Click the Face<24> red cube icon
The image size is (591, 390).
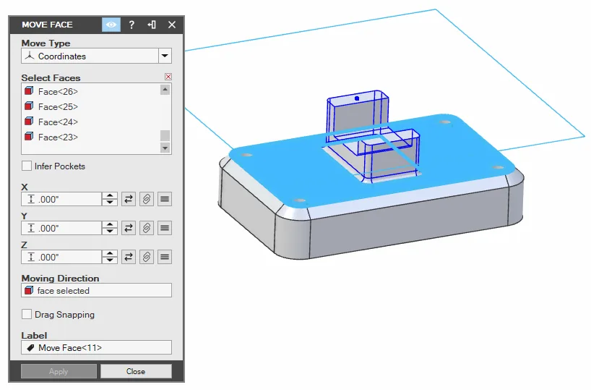29,121
